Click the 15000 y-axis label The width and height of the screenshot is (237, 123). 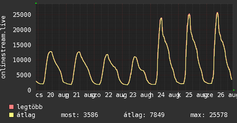[22, 45]
